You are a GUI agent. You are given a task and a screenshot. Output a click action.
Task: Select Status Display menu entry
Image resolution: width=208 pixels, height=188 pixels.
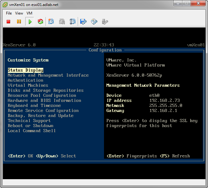[x=26, y=70]
